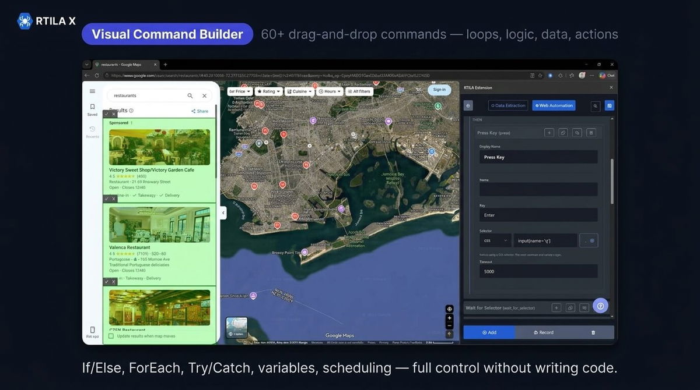The height and width of the screenshot is (390, 700).
Task: Click the RTILA search icon button
Action: click(x=595, y=106)
